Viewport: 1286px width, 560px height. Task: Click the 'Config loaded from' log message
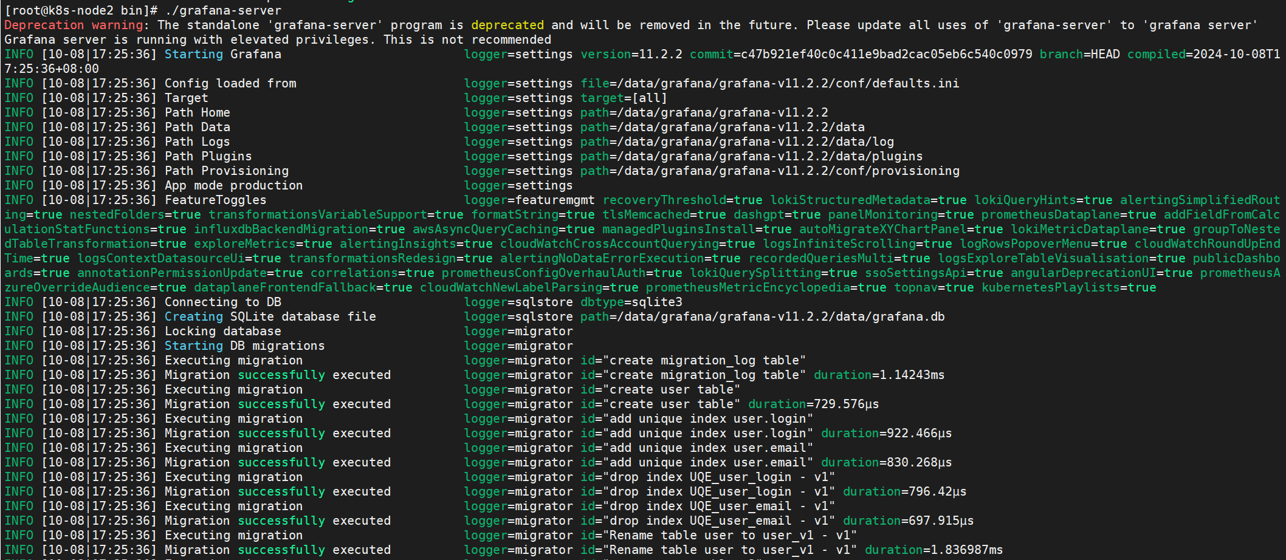(230, 83)
